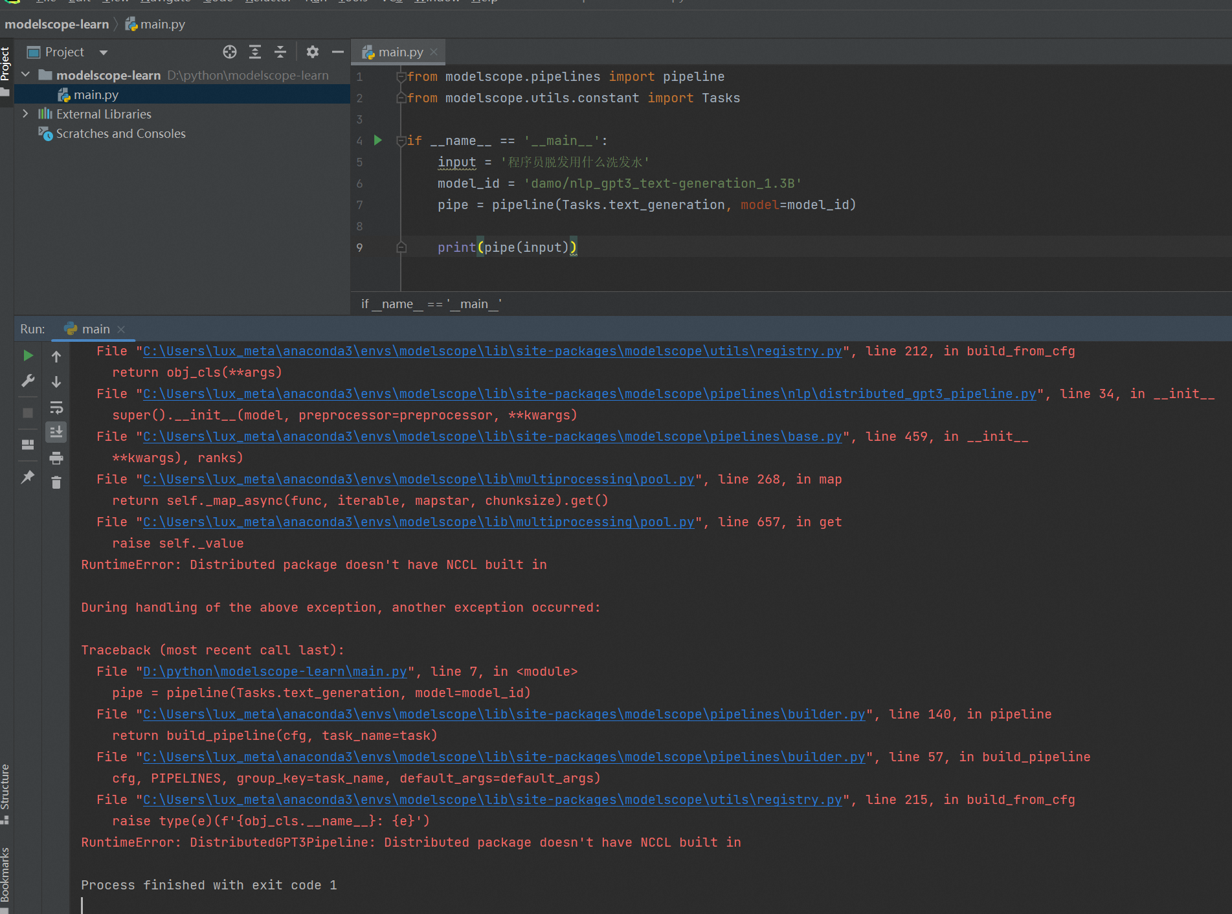Toggle soft-wrap in the Run console
The width and height of the screenshot is (1232, 914).
(x=56, y=408)
